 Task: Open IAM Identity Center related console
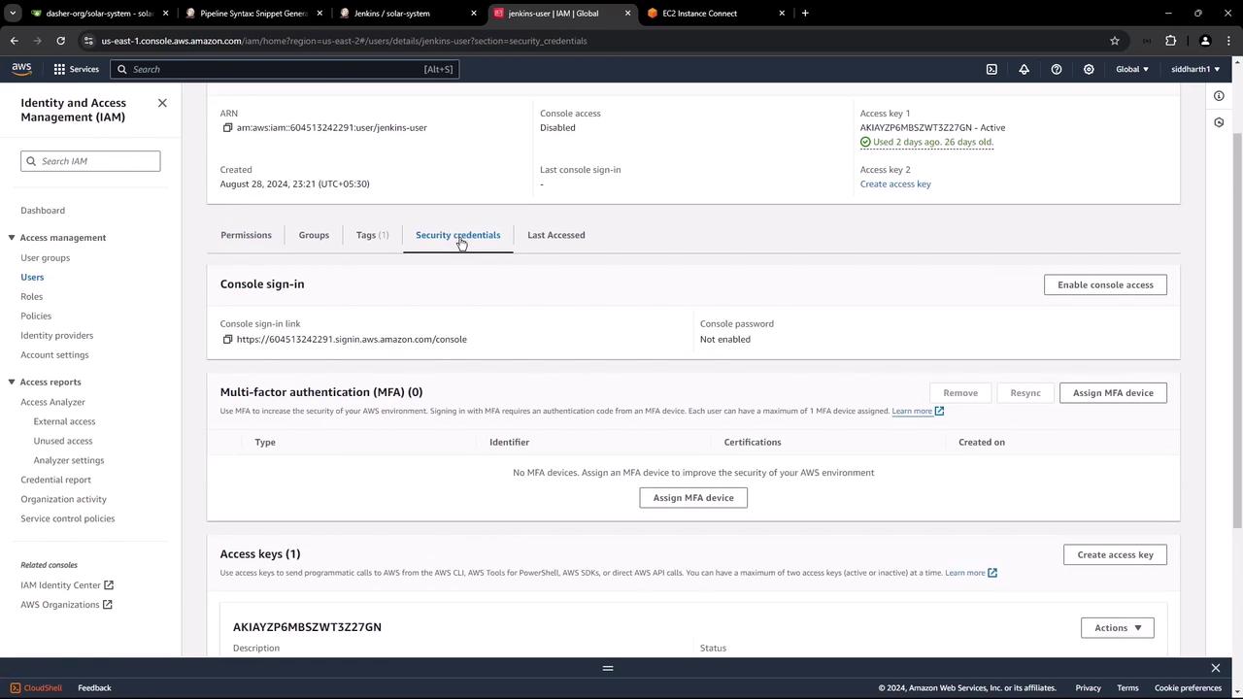(67, 585)
